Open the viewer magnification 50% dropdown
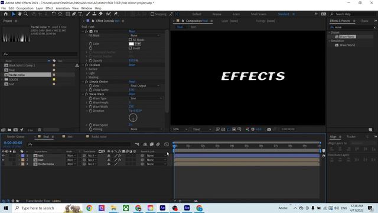378x213 pixels. [180, 130]
